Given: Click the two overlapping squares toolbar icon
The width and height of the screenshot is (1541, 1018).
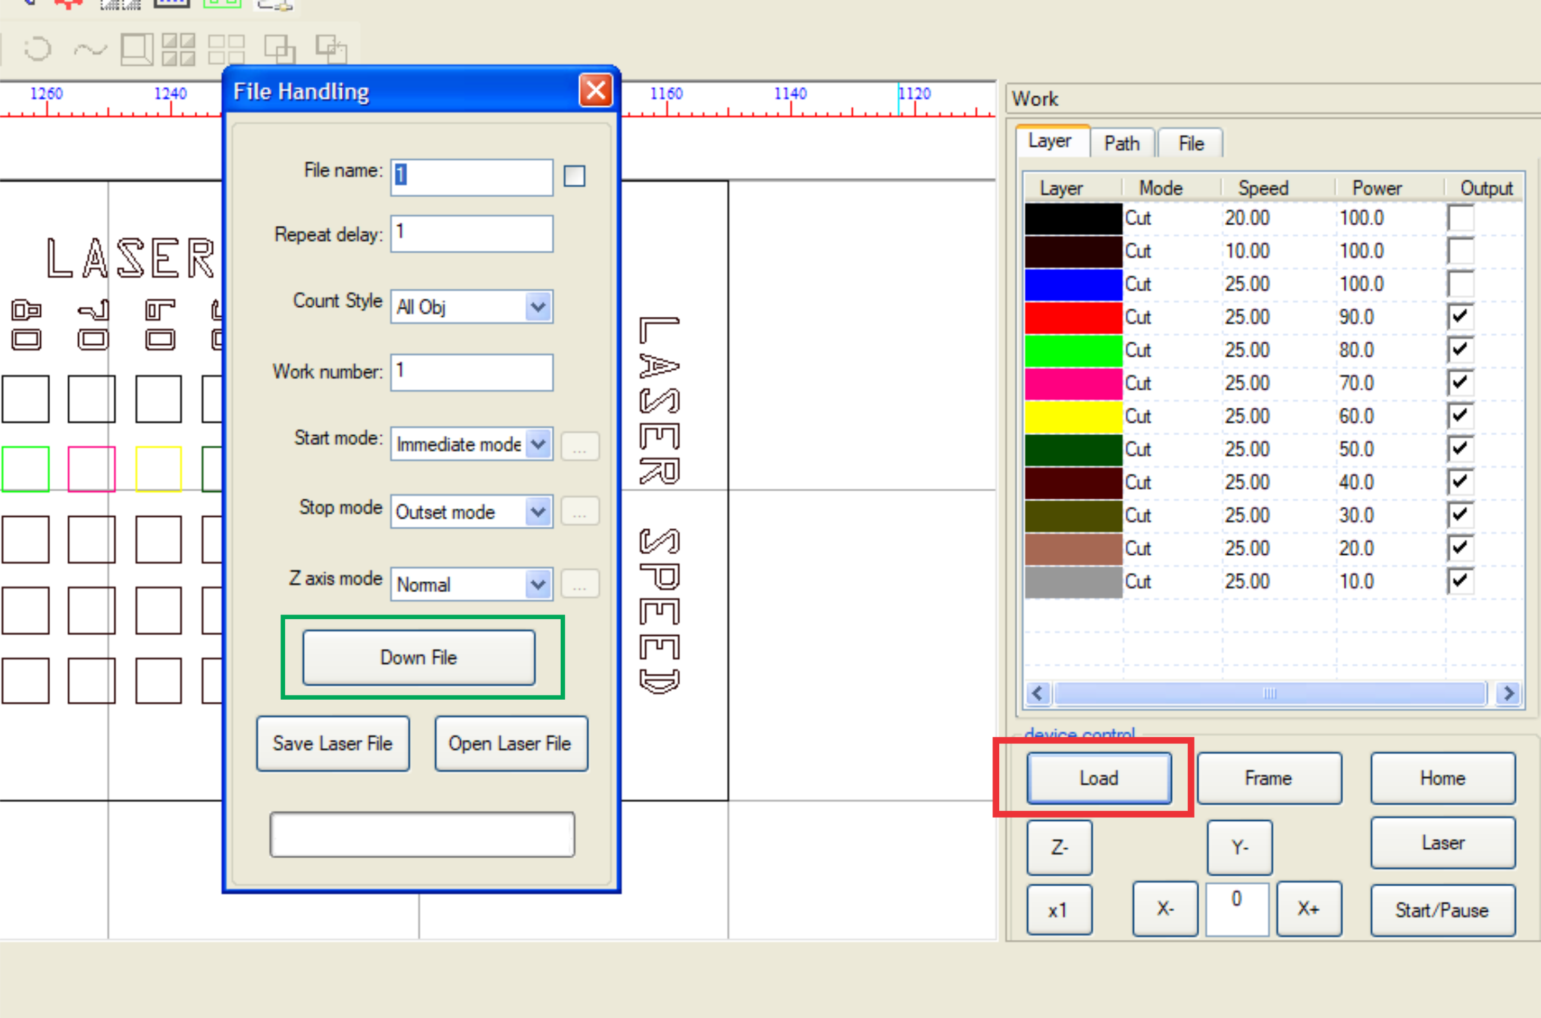Looking at the screenshot, I should (280, 49).
